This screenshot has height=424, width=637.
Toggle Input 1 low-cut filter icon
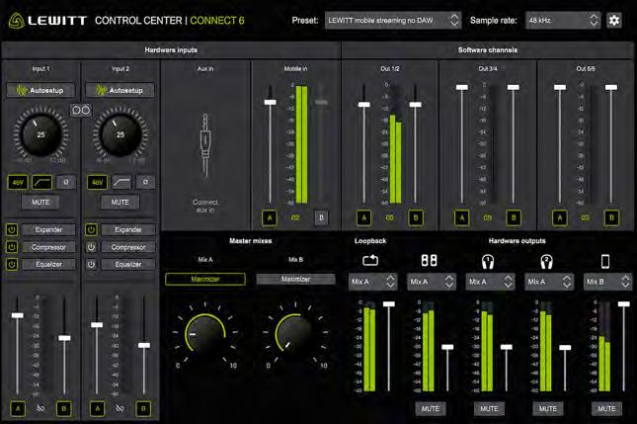pyautogui.click(x=42, y=182)
